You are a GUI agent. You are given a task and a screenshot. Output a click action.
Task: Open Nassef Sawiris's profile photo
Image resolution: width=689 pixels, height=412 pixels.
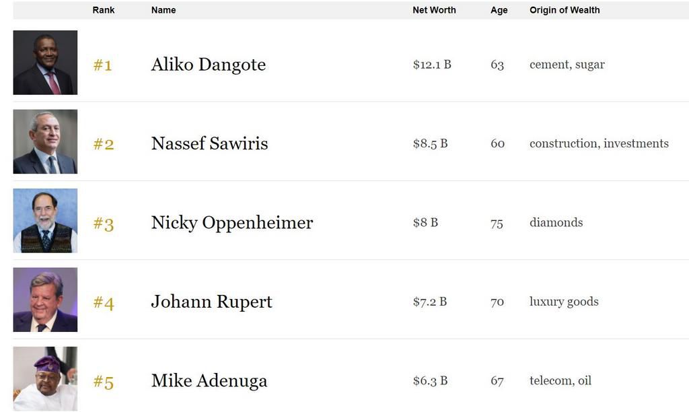45,142
